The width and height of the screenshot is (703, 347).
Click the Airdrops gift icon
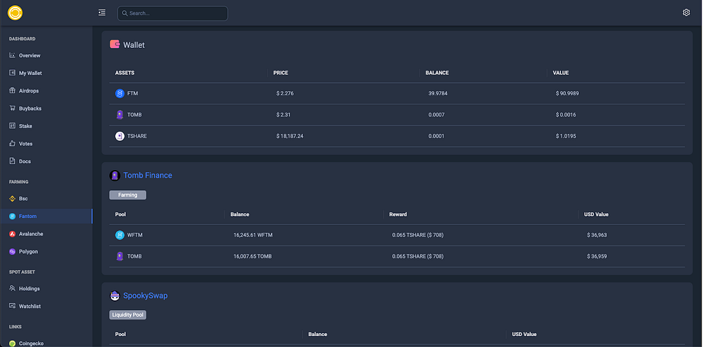click(x=12, y=91)
